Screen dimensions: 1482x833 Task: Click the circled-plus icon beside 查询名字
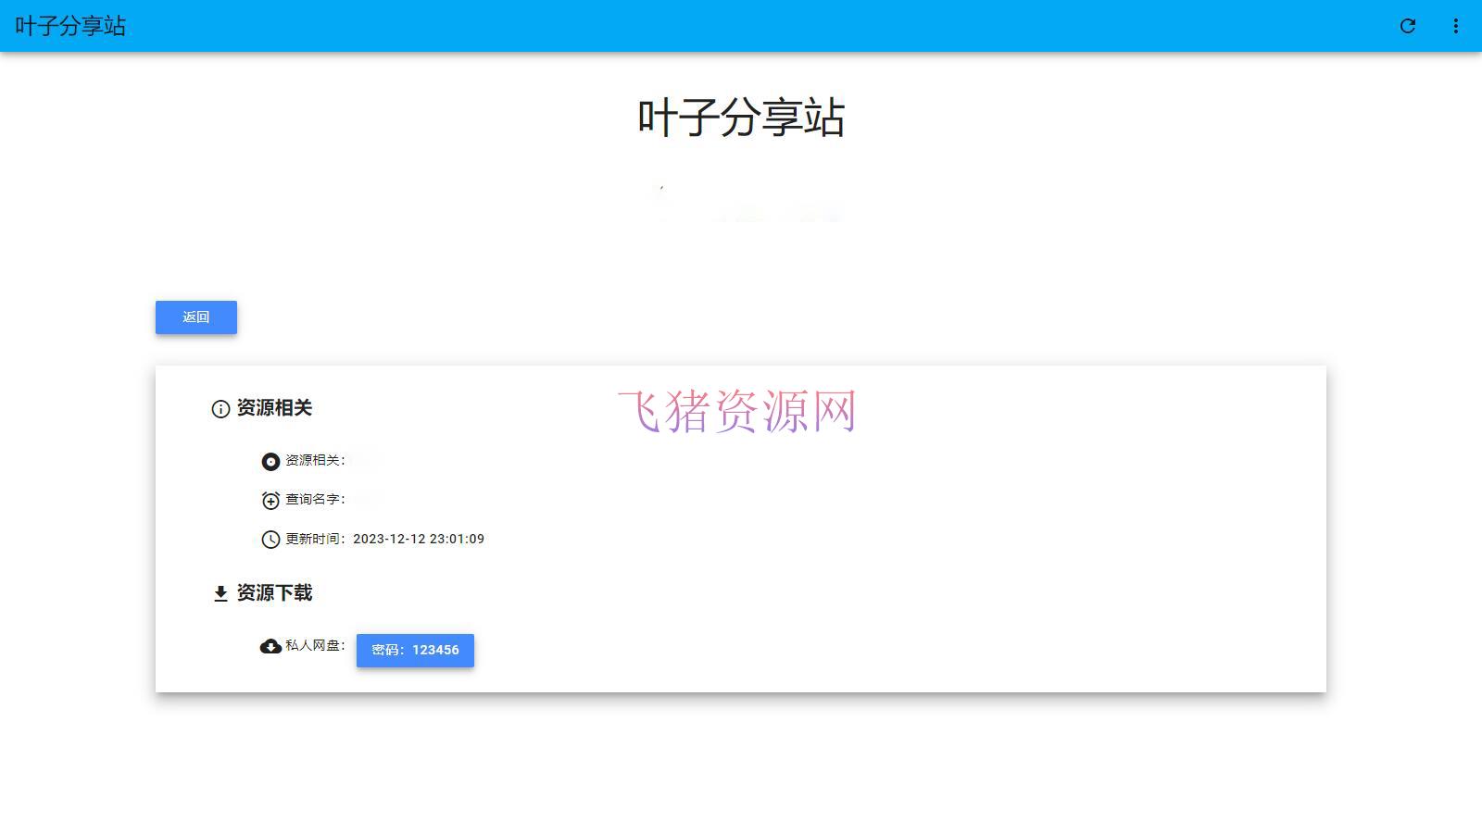269,500
